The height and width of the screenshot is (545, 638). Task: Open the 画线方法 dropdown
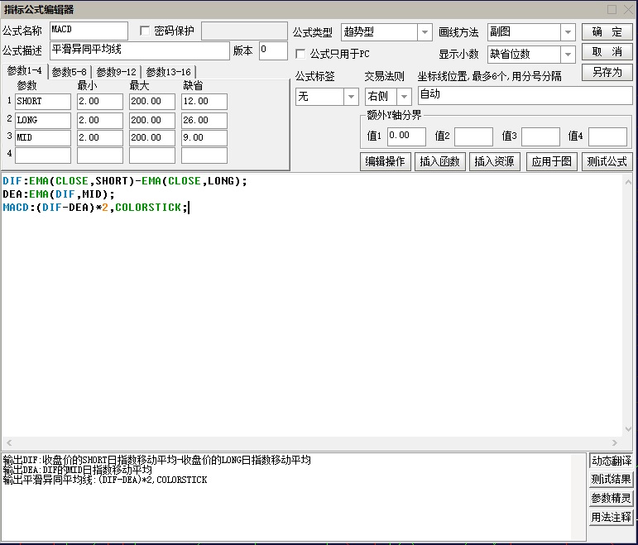[x=568, y=32]
